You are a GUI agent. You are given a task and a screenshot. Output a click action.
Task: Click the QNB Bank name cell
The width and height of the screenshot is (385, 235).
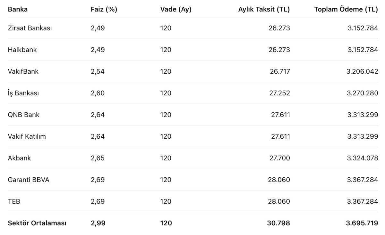[x=23, y=115]
